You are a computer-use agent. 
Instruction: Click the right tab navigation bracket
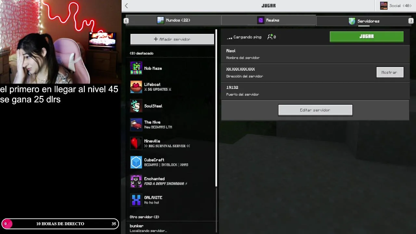(x=411, y=21)
